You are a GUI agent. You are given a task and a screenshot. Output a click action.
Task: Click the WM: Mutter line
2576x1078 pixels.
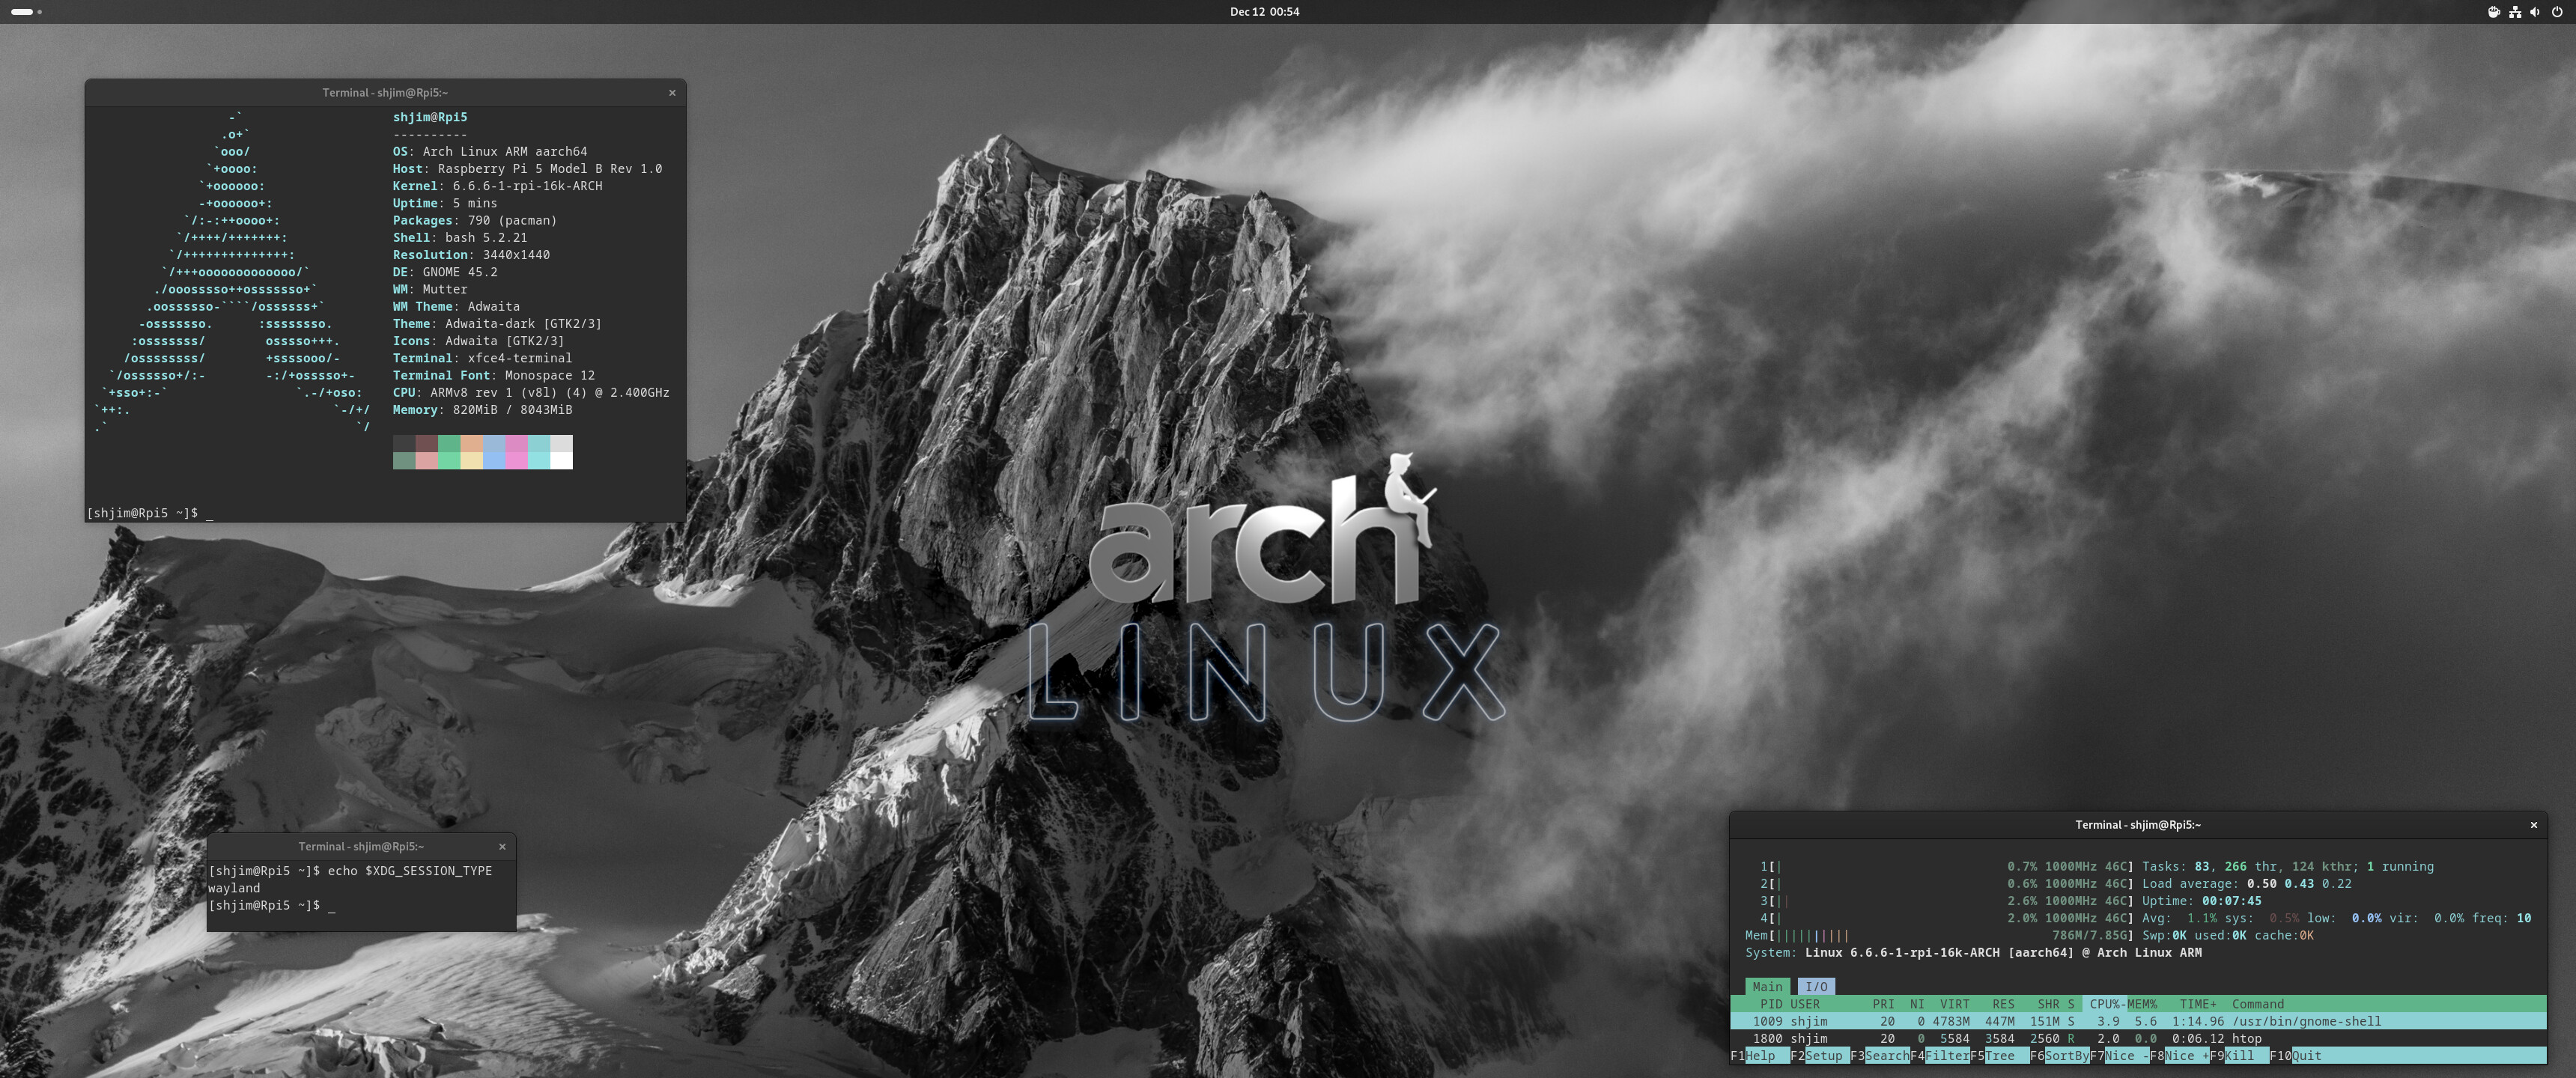pos(430,289)
